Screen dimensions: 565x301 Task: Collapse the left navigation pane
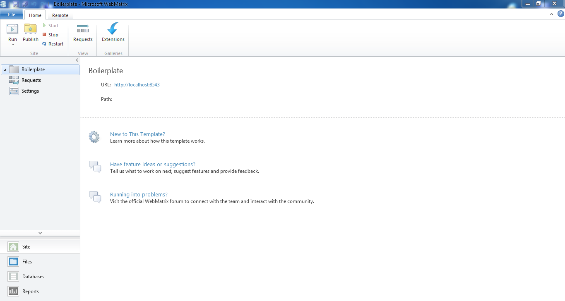click(x=77, y=60)
